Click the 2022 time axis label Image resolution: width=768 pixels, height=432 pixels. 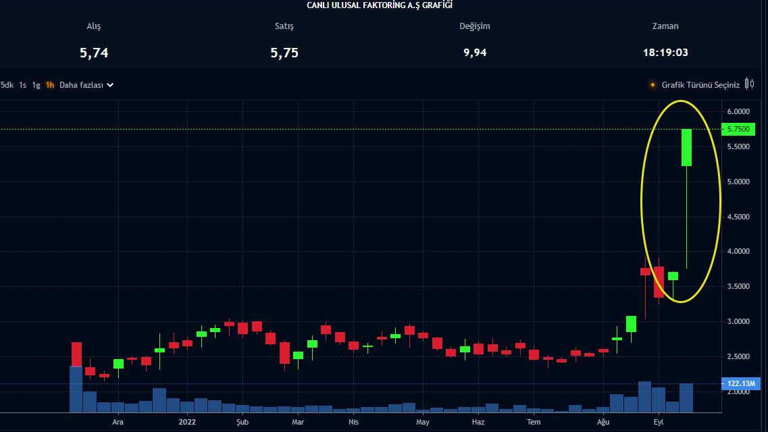[x=187, y=422]
